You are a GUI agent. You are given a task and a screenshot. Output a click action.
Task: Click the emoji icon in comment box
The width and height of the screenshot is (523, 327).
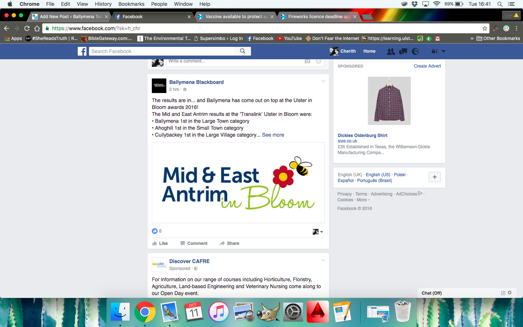coord(319,61)
